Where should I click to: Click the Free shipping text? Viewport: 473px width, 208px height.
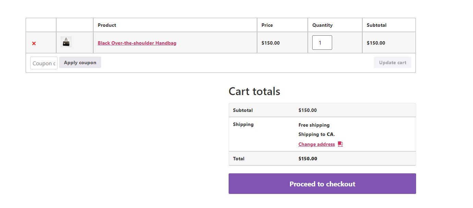[x=314, y=125]
